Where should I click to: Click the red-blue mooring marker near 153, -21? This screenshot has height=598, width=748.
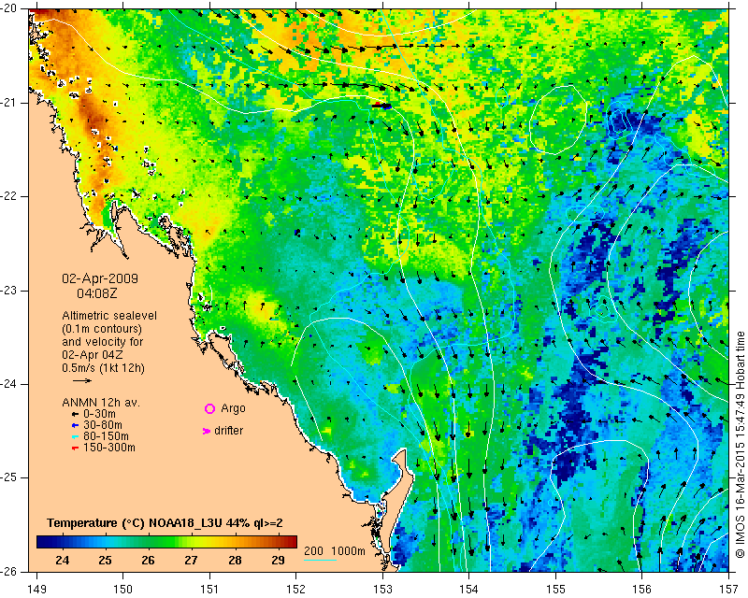tap(381, 106)
